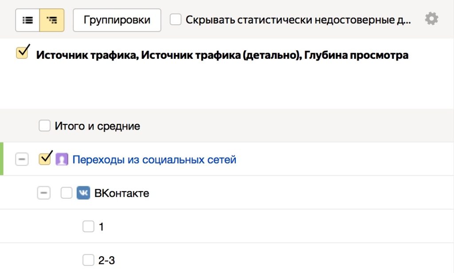Switch to flat list view icon
The width and height of the screenshot is (454, 273).
tap(27, 20)
